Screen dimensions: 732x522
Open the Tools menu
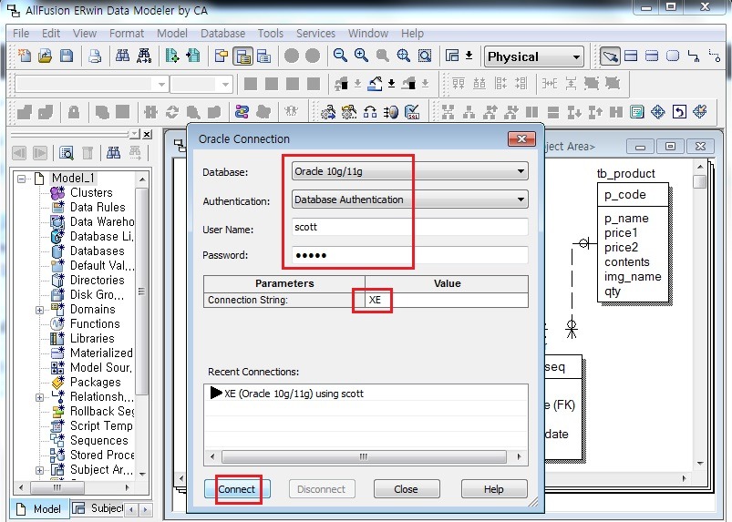tap(271, 34)
